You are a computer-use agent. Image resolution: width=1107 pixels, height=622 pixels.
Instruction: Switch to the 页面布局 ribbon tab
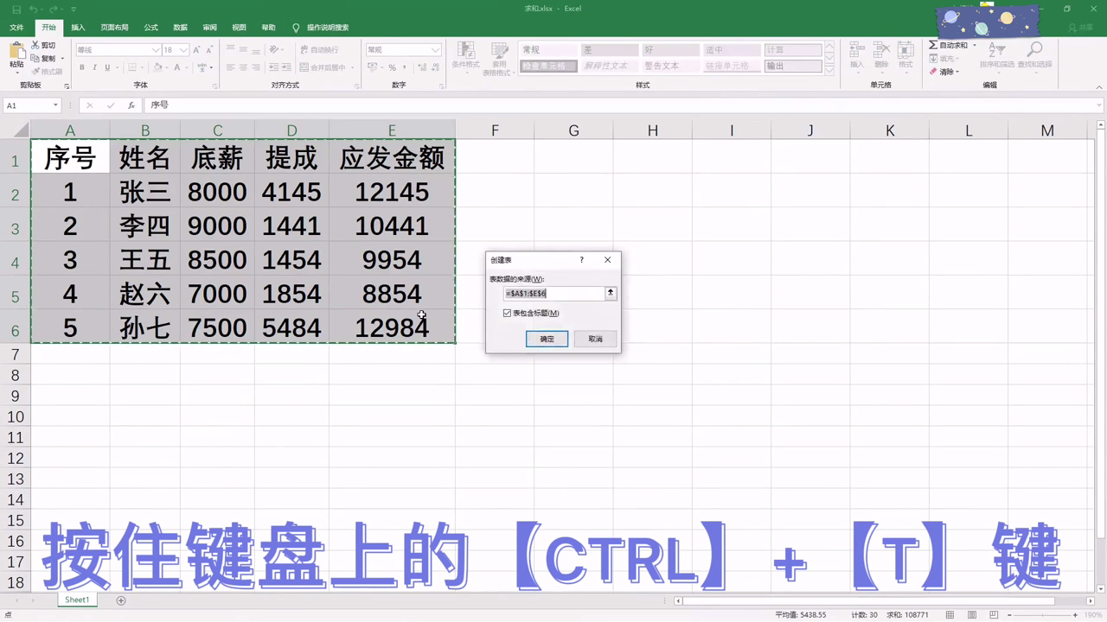pyautogui.click(x=114, y=28)
